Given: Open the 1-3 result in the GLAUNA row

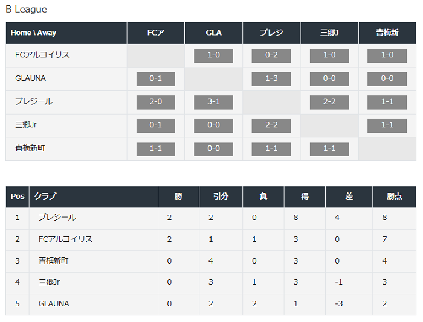Looking at the screenshot, I should (271, 78).
